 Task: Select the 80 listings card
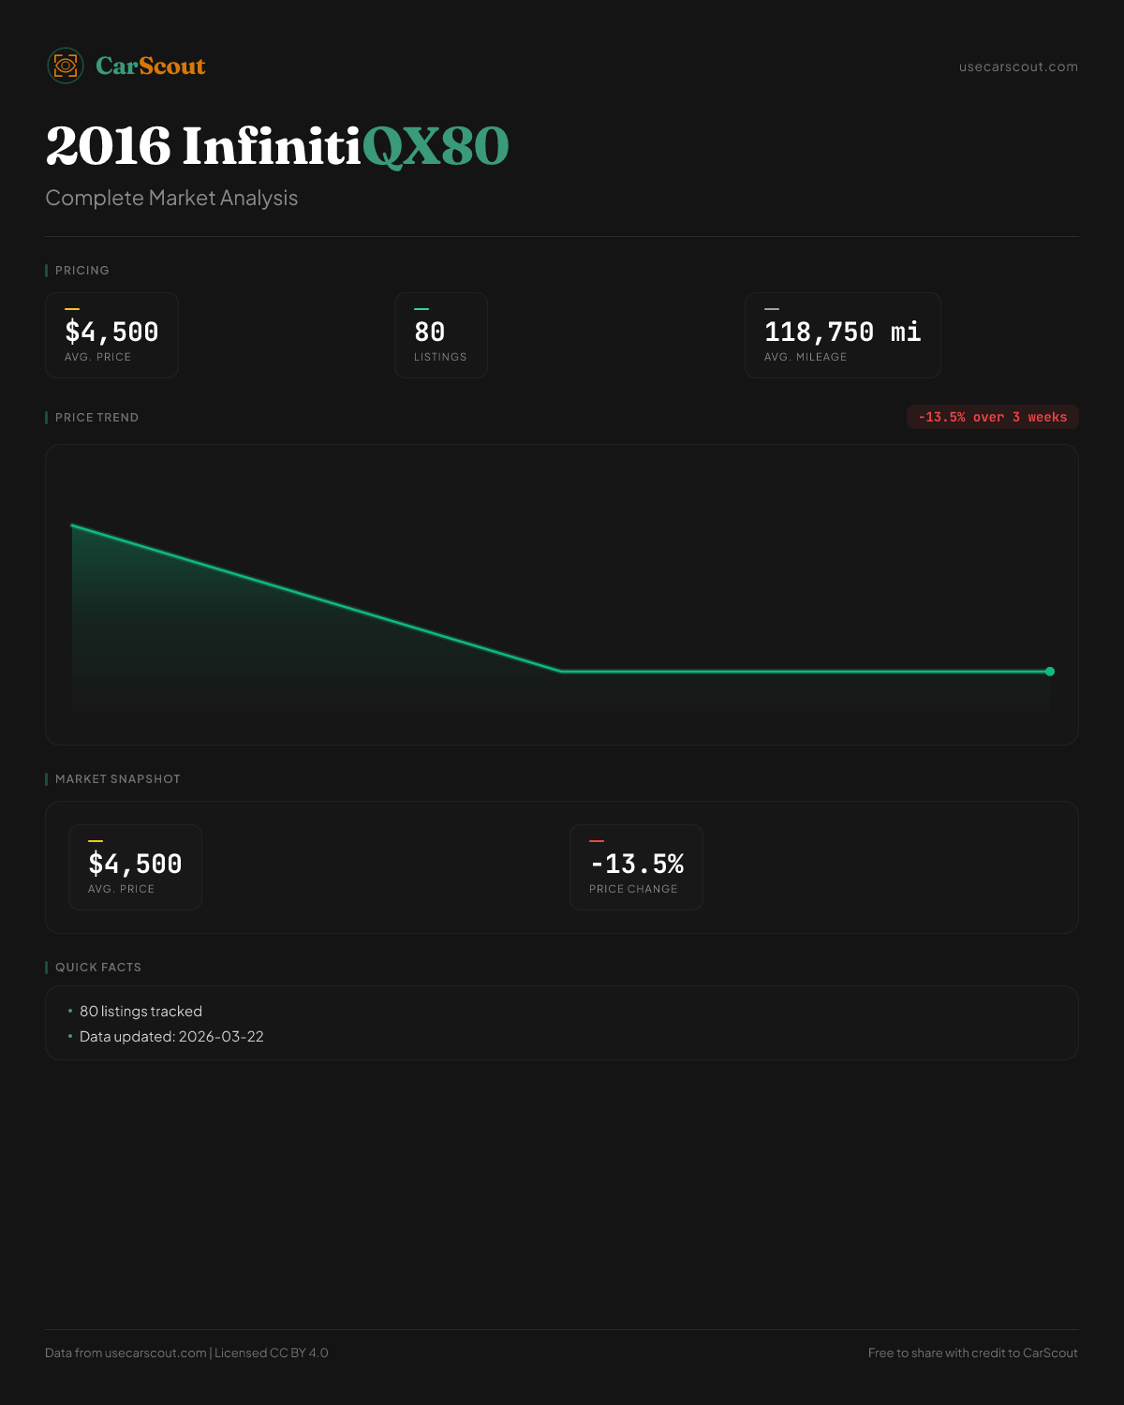[x=440, y=335]
